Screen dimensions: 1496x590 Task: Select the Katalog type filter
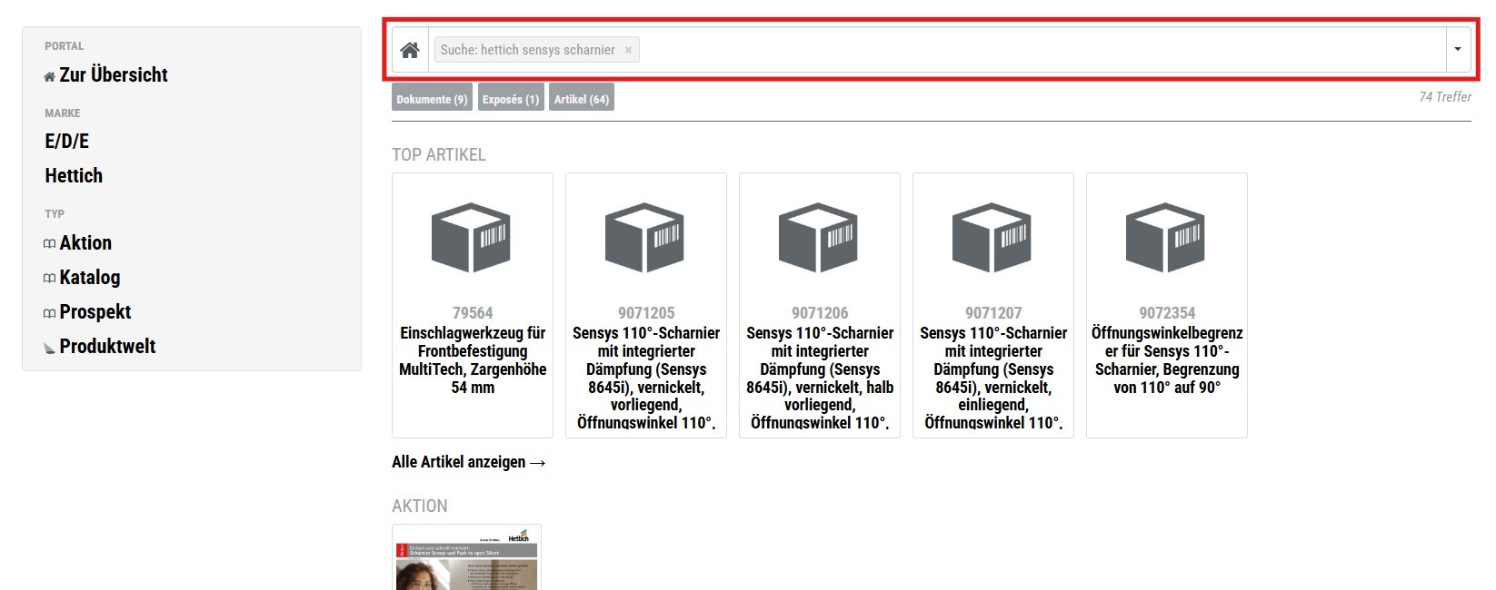point(89,278)
